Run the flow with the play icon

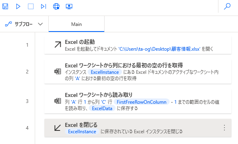tap(18, 6)
